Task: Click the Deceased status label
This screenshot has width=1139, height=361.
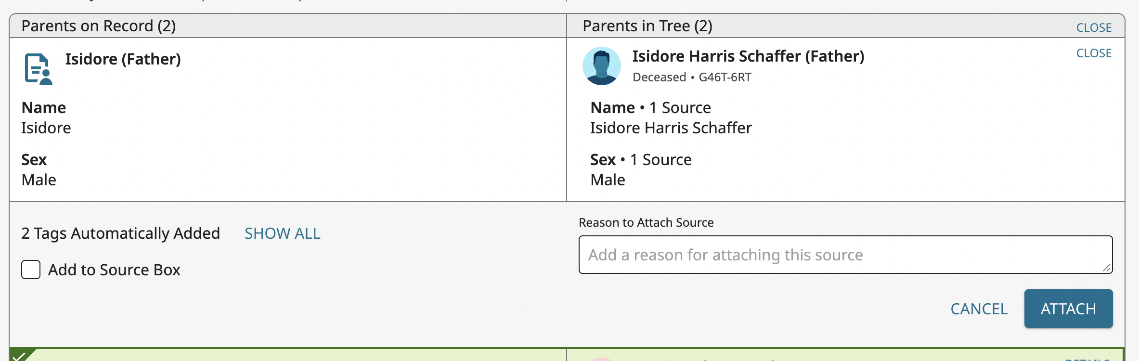Action: point(659,77)
